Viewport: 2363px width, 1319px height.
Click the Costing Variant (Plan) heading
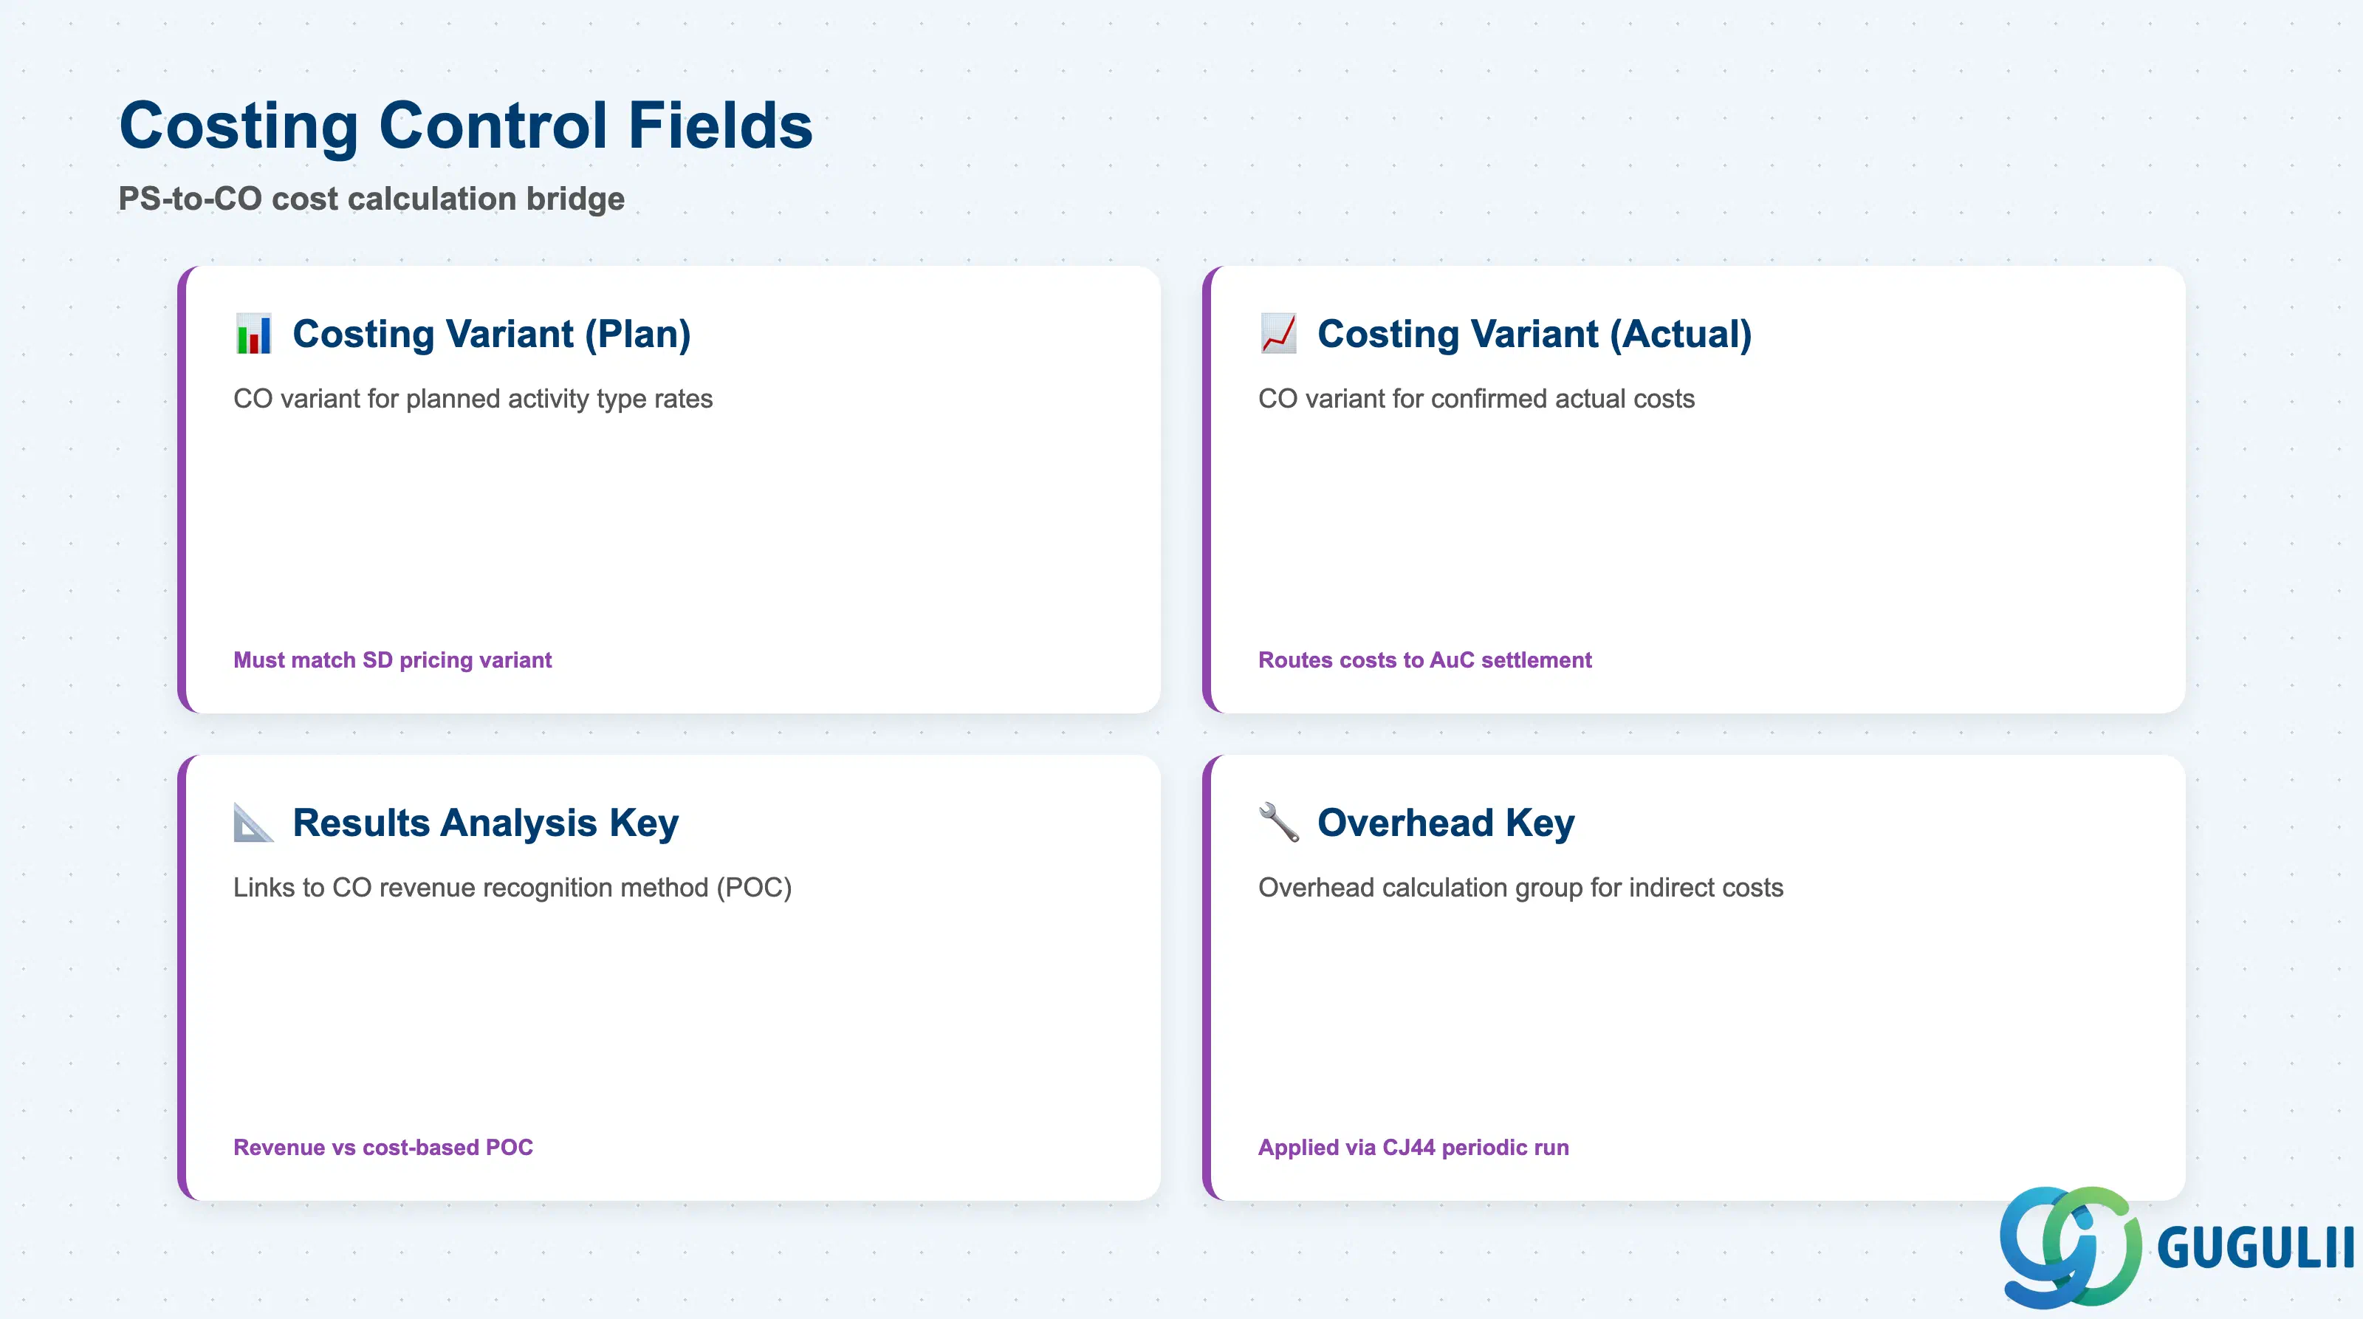click(492, 334)
